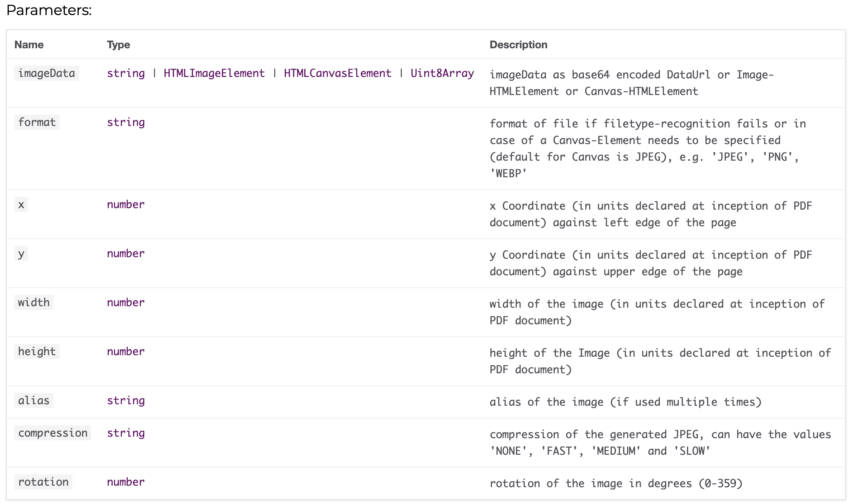Click the width parameter name

point(34,302)
